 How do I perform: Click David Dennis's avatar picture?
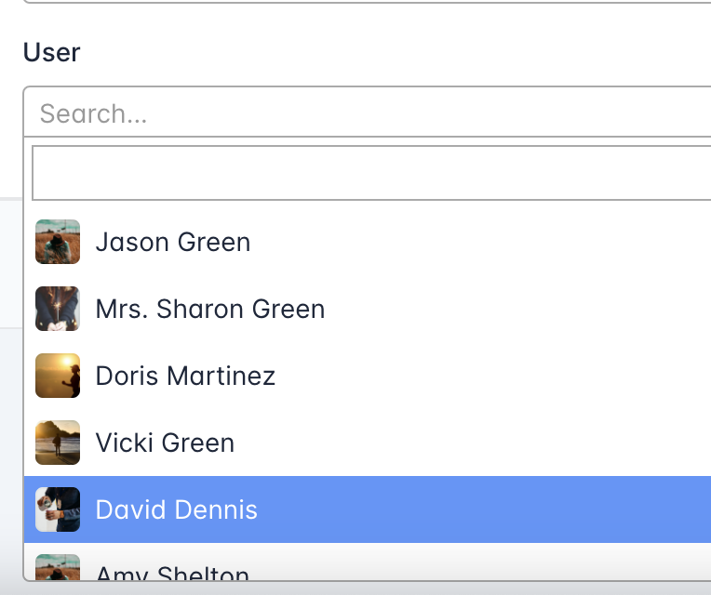tap(58, 509)
